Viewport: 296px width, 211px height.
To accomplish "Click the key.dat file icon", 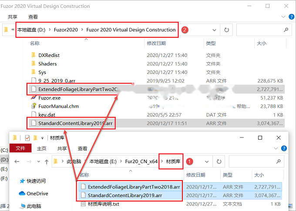I will 34,114.
